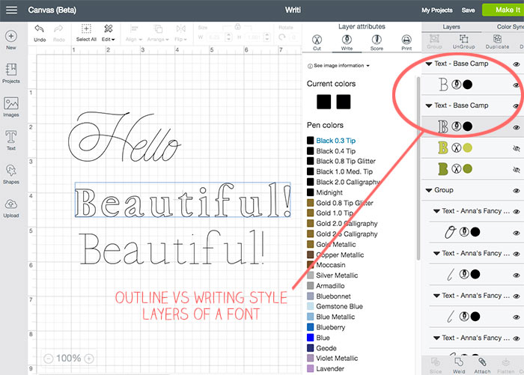Select the Silver Metallic pen
Viewport: 524px width, 375px height.
pyautogui.click(x=337, y=275)
